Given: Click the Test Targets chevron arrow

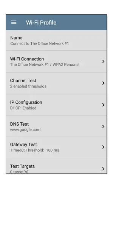Looking at the screenshot, I should 103,169.
